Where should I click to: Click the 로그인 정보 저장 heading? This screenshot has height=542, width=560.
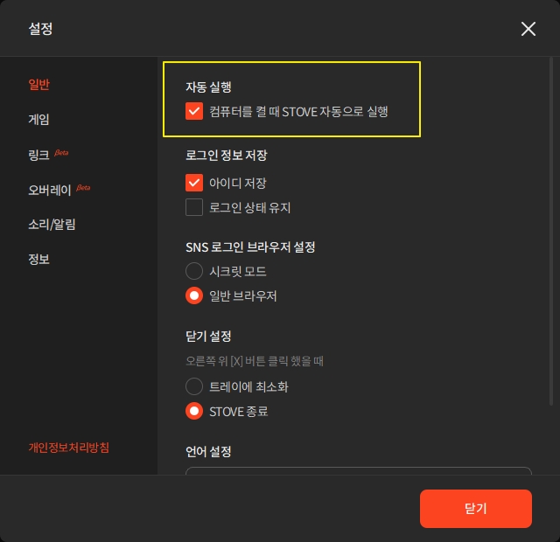point(227,155)
